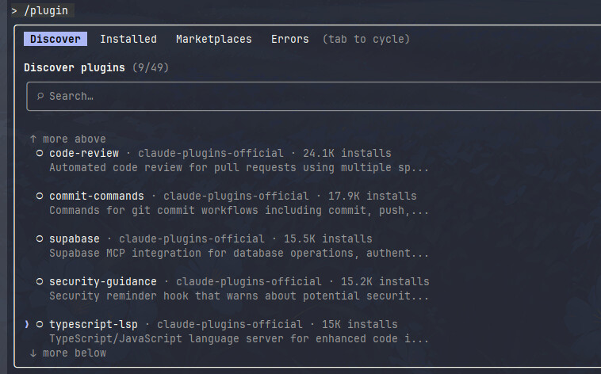Toggle the security-guidance plugin radio circle
This screenshot has width=601, height=374.
pyautogui.click(x=40, y=281)
